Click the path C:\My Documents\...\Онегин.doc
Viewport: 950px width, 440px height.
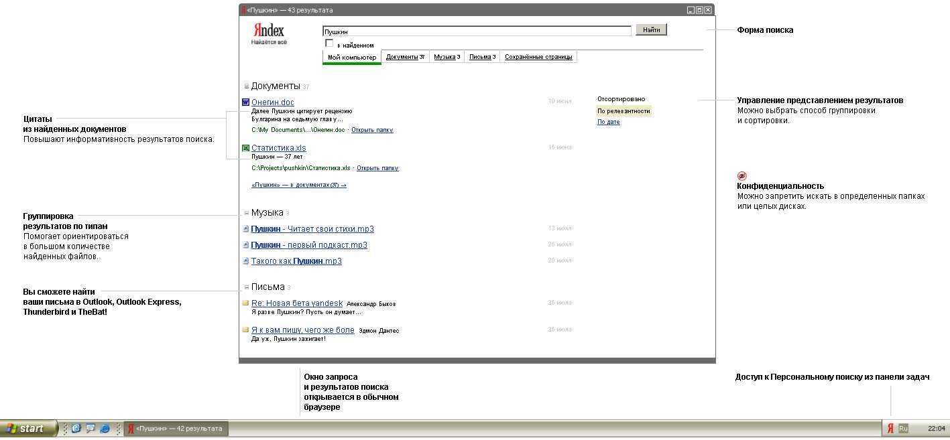(x=298, y=130)
